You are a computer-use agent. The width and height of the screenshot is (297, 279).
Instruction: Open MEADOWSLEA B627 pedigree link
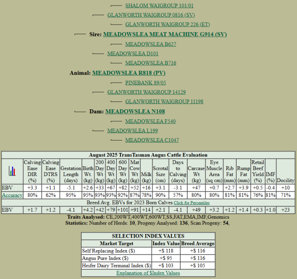tap(150, 44)
